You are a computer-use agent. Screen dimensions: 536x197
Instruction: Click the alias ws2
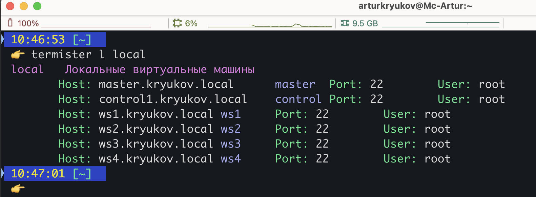[231, 129]
